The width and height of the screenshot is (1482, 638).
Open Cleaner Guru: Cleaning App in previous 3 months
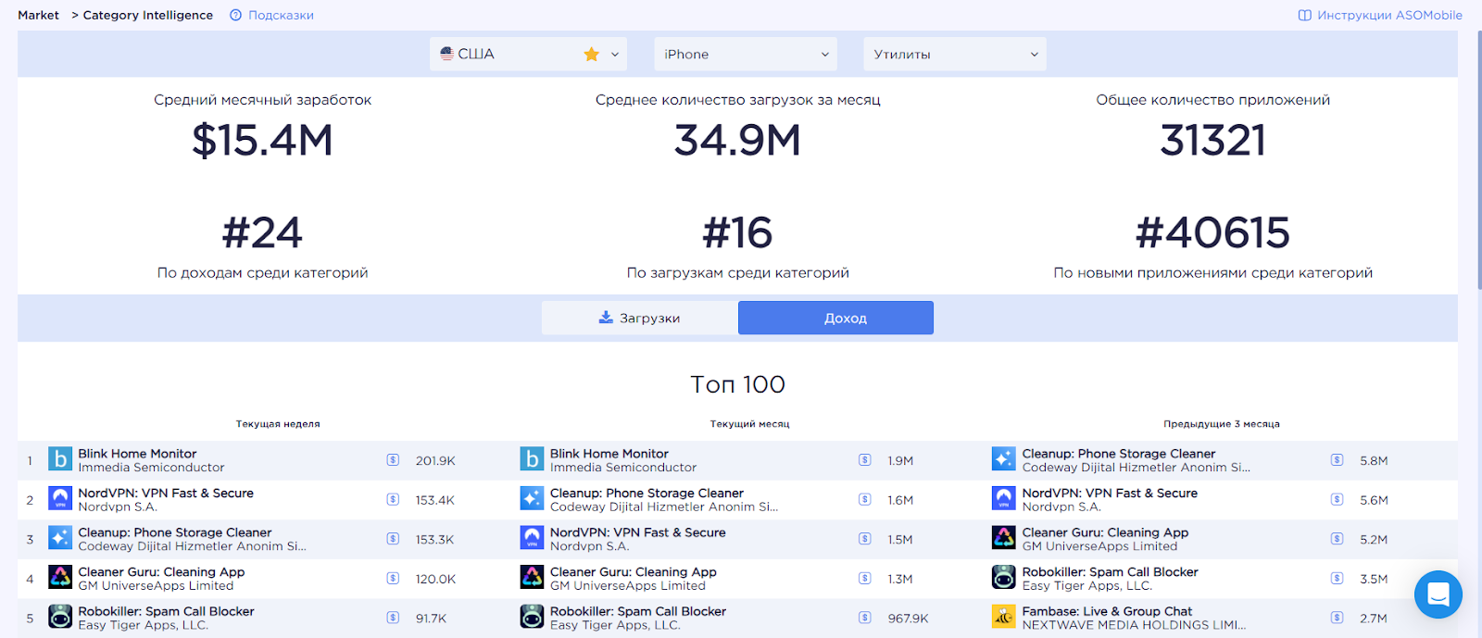point(1105,532)
